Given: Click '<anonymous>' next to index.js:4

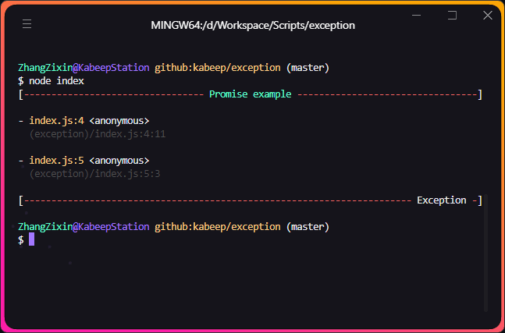Looking at the screenshot, I should pyautogui.click(x=119, y=121).
